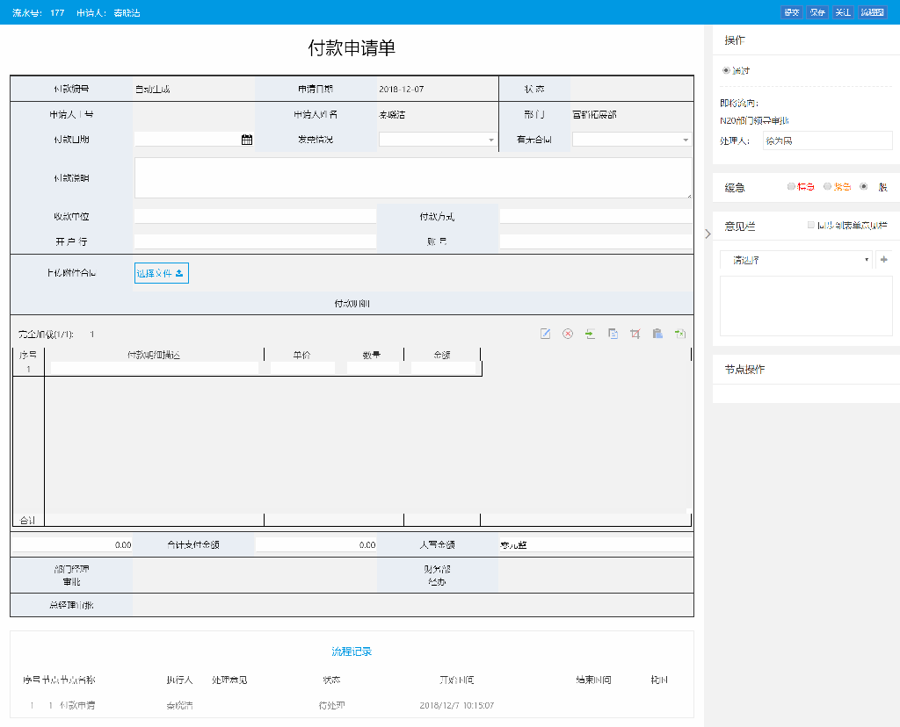Click the 处理意见 column header in flow records

click(x=229, y=680)
